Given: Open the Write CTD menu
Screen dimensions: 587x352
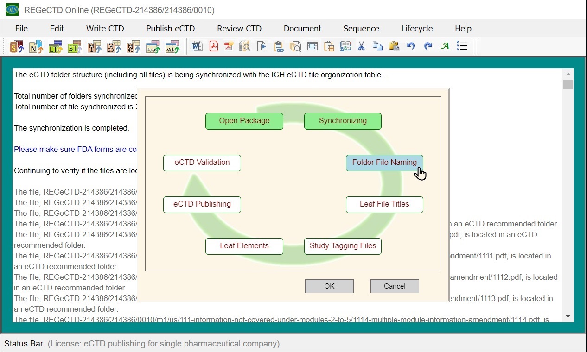Looking at the screenshot, I should click(x=105, y=29).
